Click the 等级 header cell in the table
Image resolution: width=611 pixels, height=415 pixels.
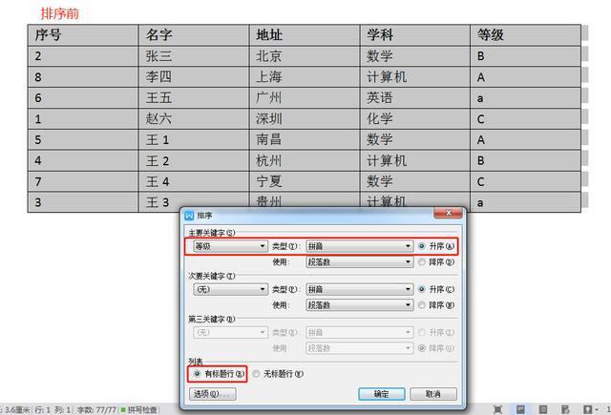[x=526, y=35]
